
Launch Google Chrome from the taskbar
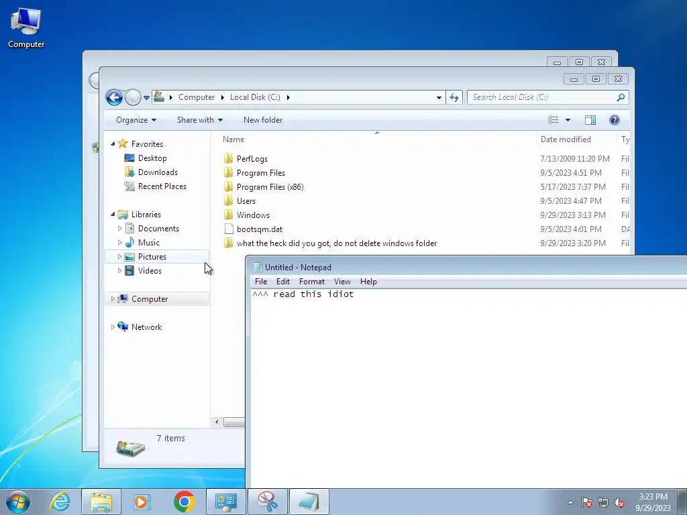pos(184,502)
